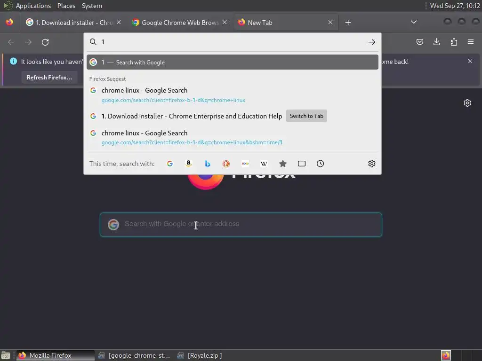482x361 pixels.
Task: Search in open Tabs icon
Action: tap(302, 164)
